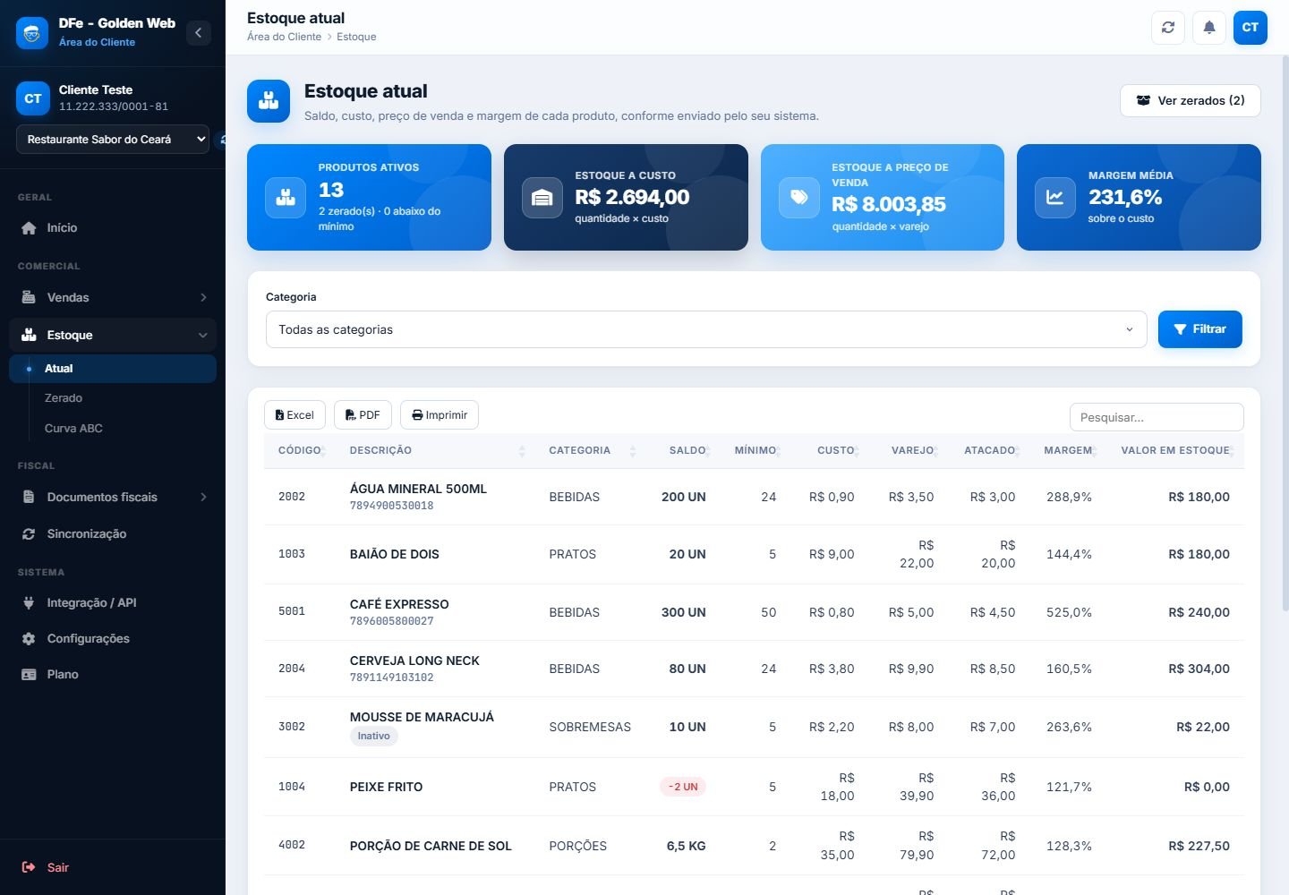Sort table by Atacado column
Image resolution: width=1289 pixels, height=895 pixels.
pyautogui.click(x=989, y=450)
